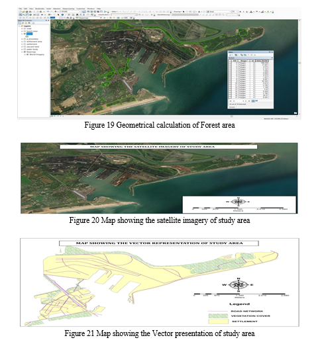Open the Selection menu
Viewport: 318px width, 342px height.
click(x=57, y=9)
